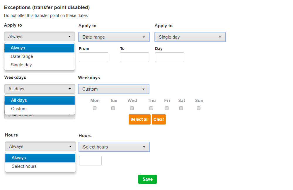Open the 'Date range' Apply to dropdown
This screenshot has height=190, width=293.
click(x=114, y=37)
